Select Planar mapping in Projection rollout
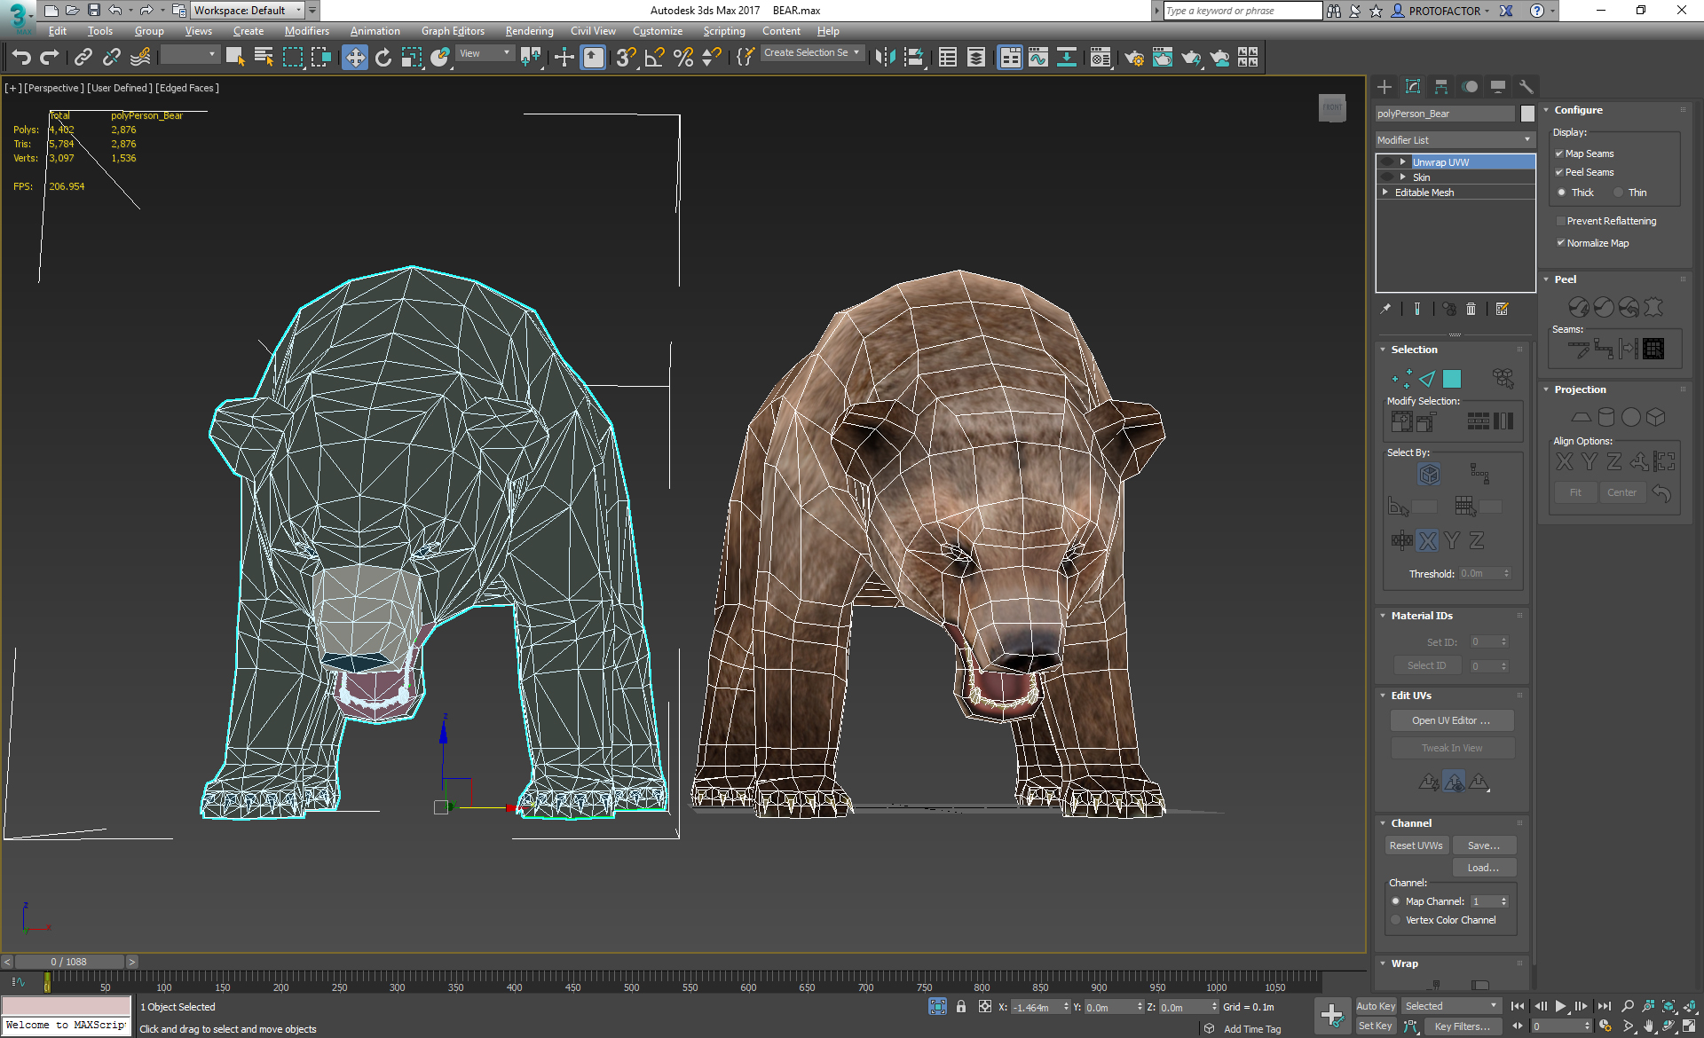1704x1038 pixels. pyautogui.click(x=1582, y=417)
